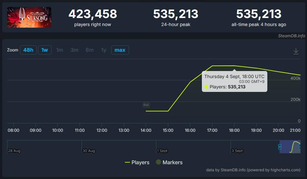
Task: Click the 14:00 x-axis label
Action: pos(146,130)
